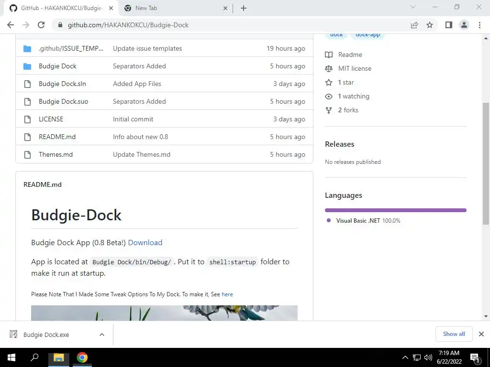Screen dimensions: 490x367
Task: Open the .github/ISSUE_TEMP... folder
Action: (71, 48)
